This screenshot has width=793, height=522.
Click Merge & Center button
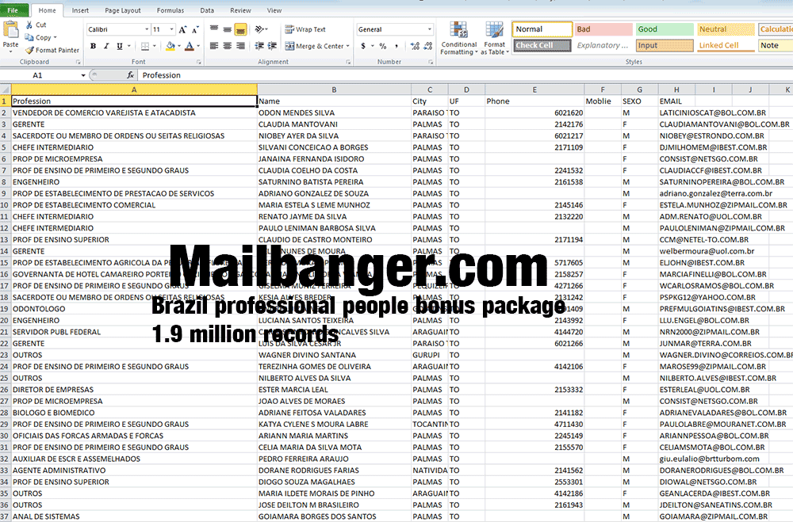314,46
